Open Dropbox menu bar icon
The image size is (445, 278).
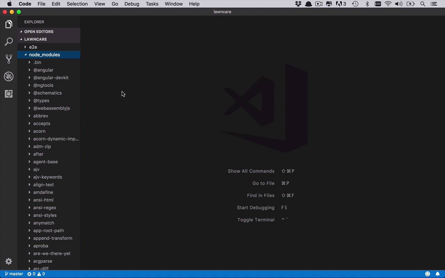pos(298,4)
